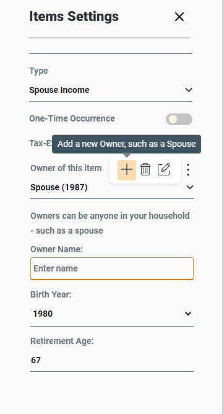224x414 pixels.
Task: Click the Retirement Age label
Action: pyautogui.click(x=62, y=341)
